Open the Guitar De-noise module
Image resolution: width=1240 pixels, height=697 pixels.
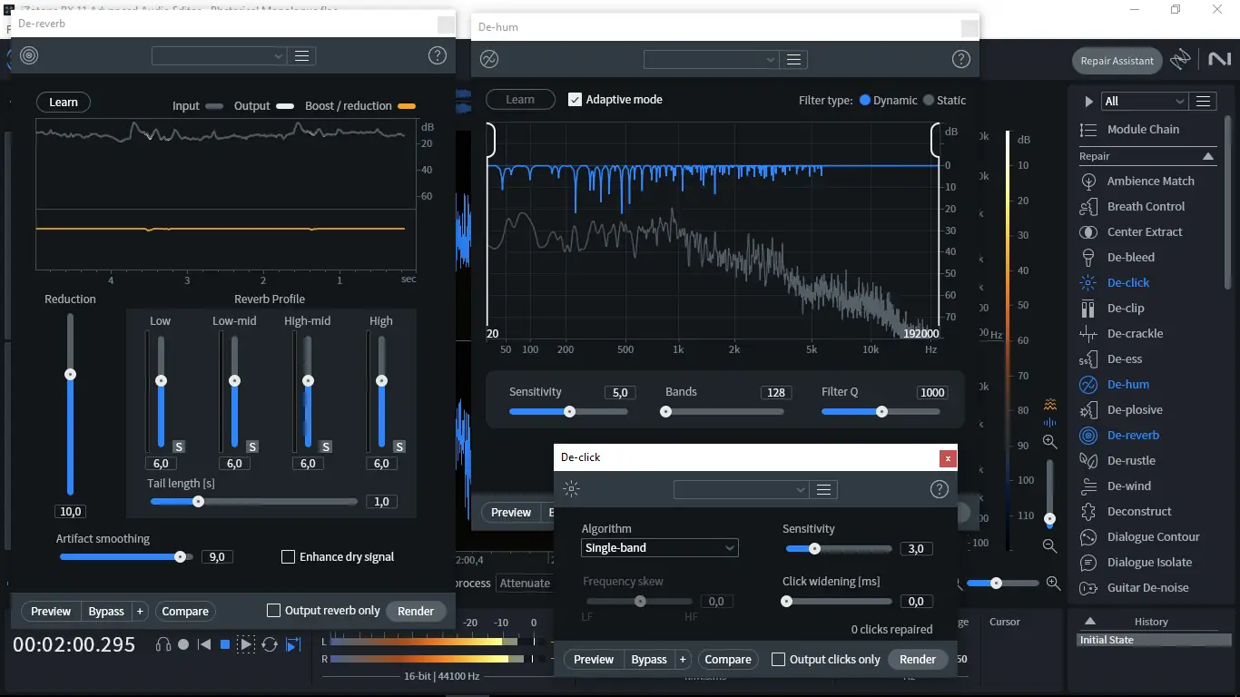point(1135,587)
